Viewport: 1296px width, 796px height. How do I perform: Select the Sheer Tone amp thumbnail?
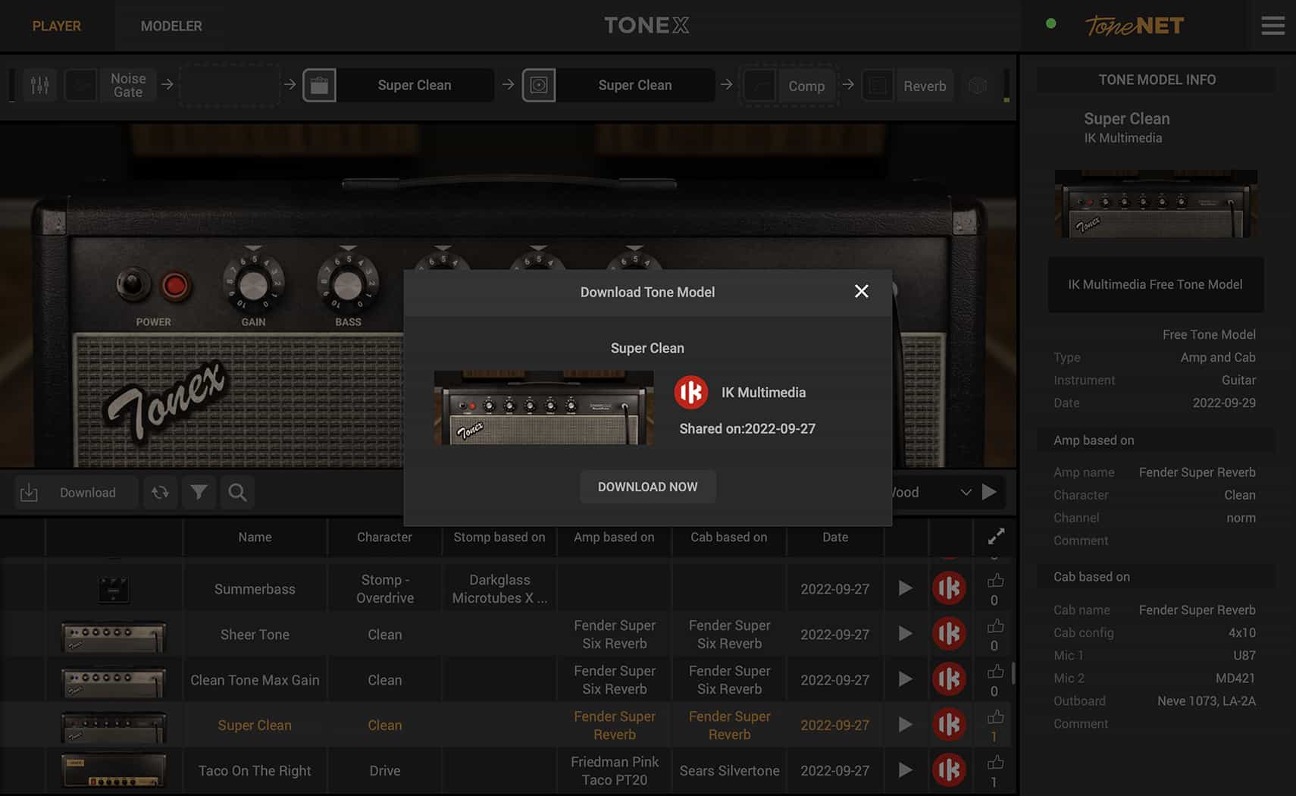coord(114,637)
